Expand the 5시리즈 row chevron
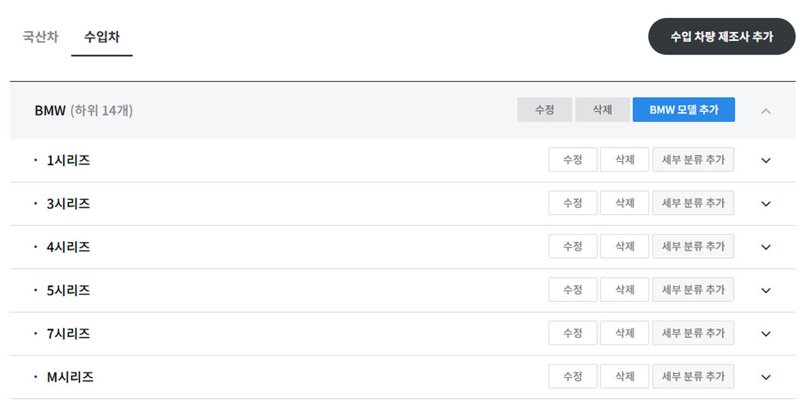 pos(766,290)
